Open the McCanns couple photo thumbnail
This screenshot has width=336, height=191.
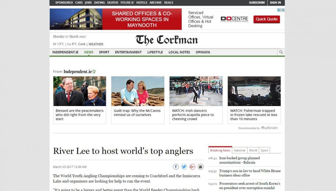(x=138, y=91)
